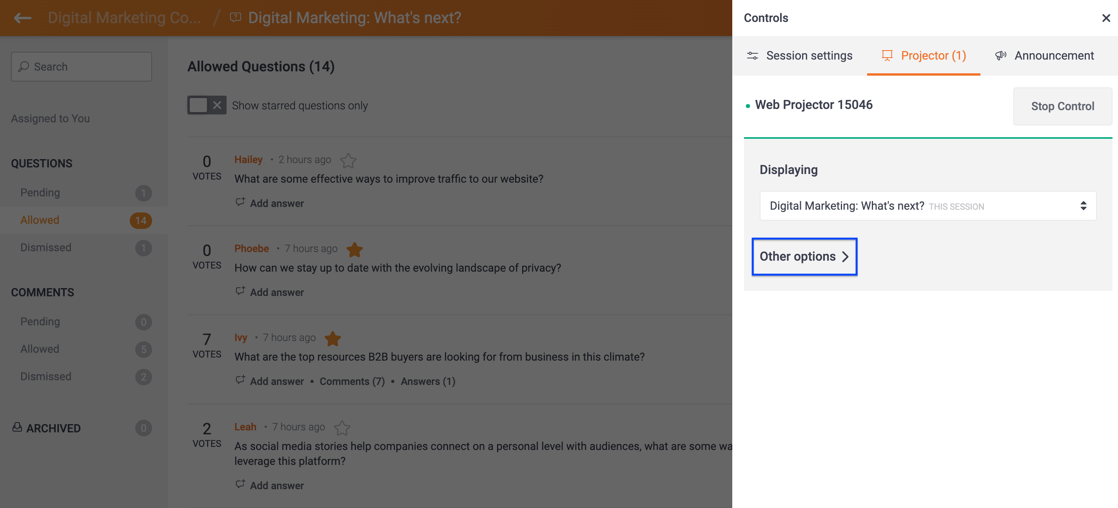The width and height of the screenshot is (1118, 508).
Task: Select Pending under COMMENTS
Action: [x=84, y=321]
